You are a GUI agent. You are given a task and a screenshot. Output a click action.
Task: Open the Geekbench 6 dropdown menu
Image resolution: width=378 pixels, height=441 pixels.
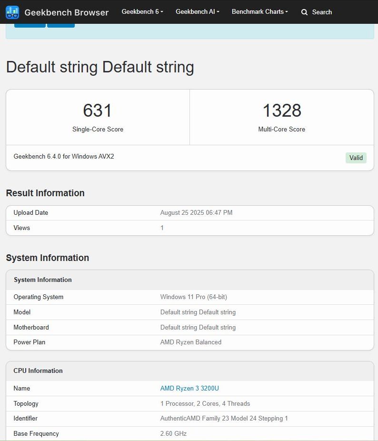(142, 11)
